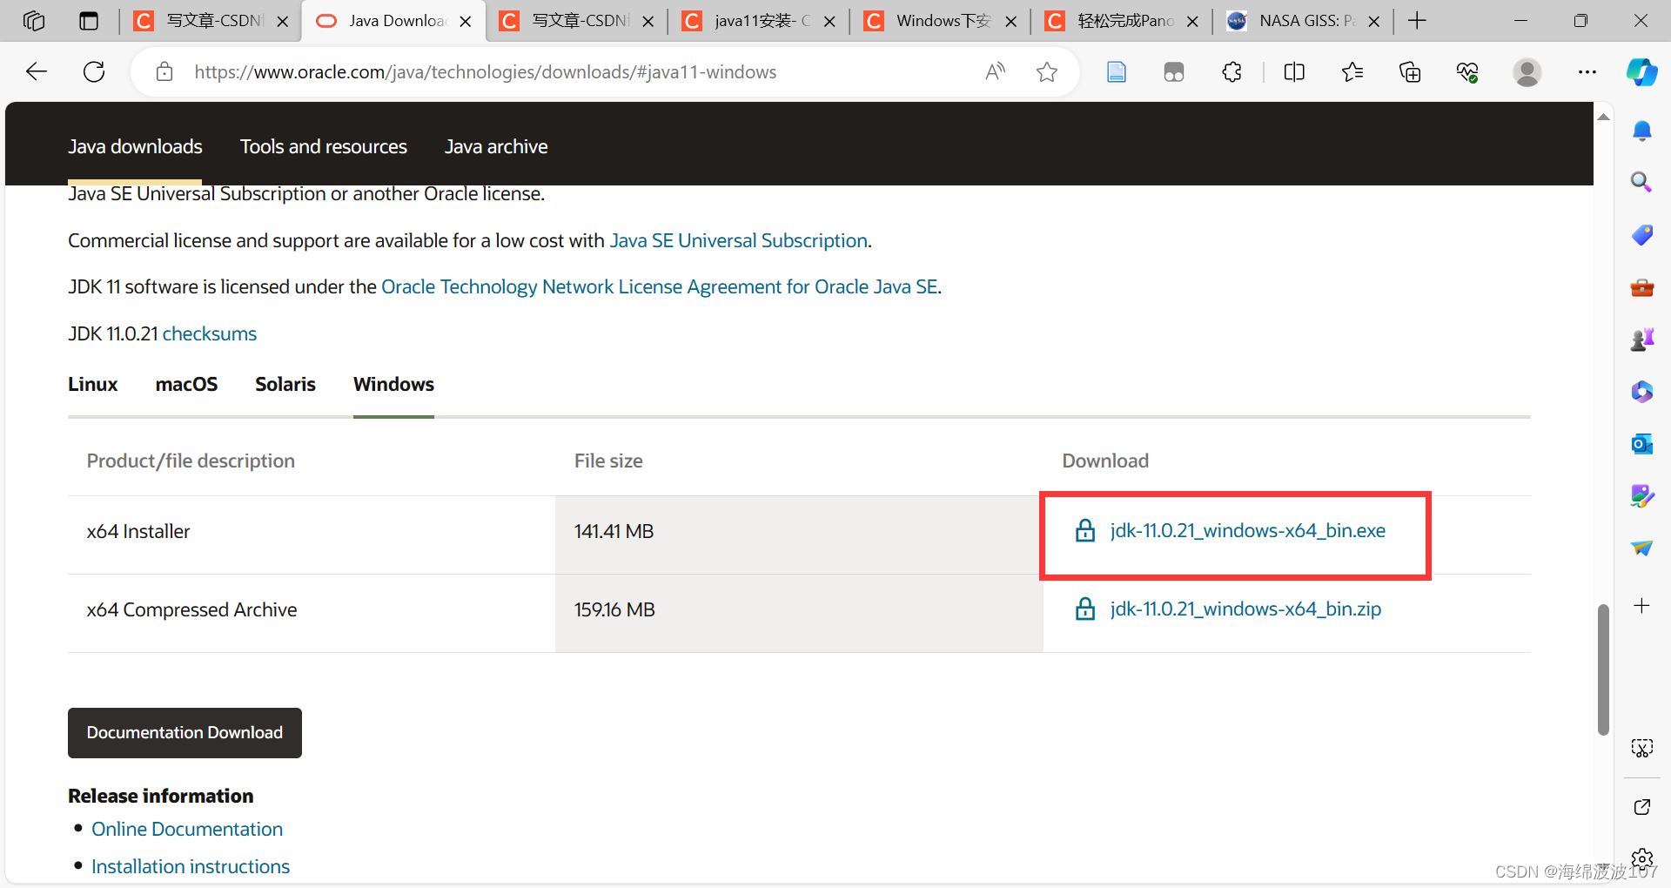Viewport: 1671px width, 888px height.
Task: Open sidebar Games chess icon
Action: [1642, 339]
